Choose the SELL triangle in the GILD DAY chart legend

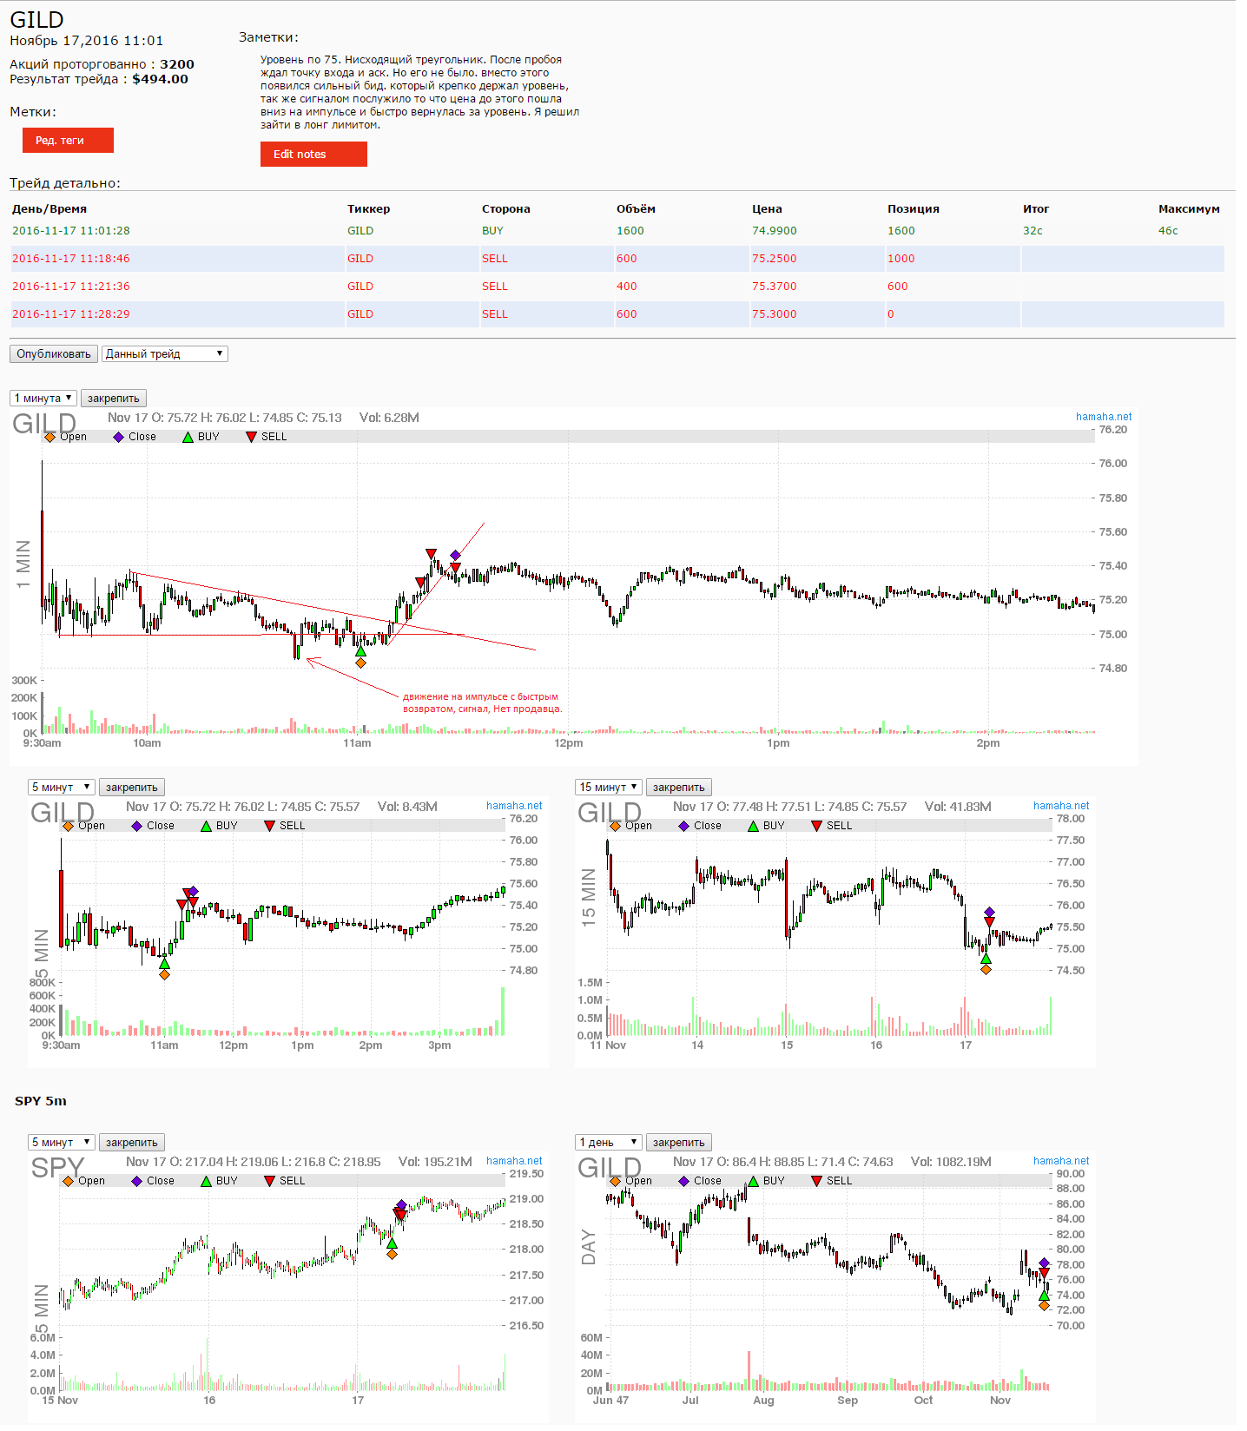pos(817,1181)
